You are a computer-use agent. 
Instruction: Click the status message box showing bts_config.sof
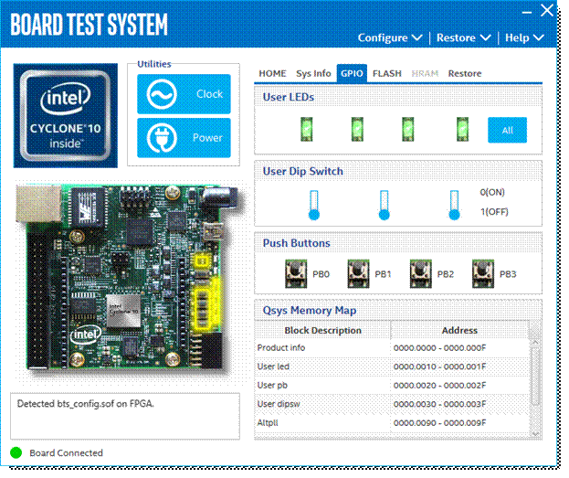click(x=125, y=416)
